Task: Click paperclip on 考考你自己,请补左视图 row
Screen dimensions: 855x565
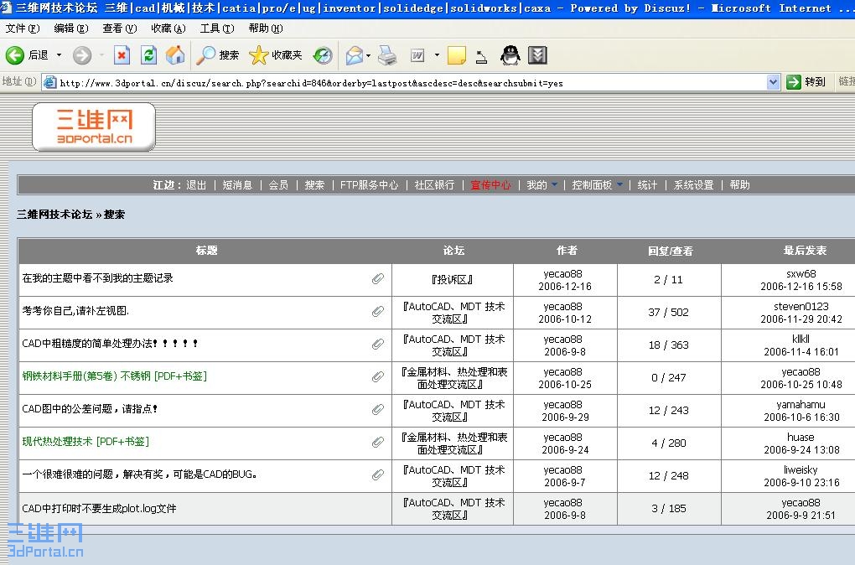Action: [x=378, y=311]
